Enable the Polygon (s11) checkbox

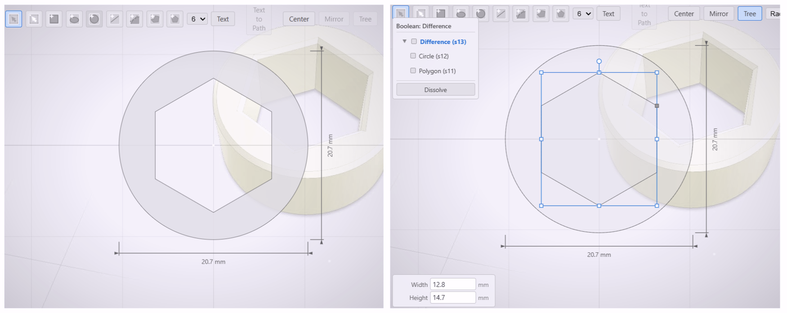click(x=413, y=71)
